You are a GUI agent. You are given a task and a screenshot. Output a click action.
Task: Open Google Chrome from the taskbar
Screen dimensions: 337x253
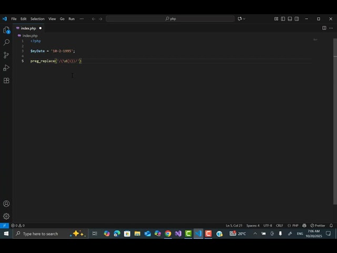click(168, 233)
